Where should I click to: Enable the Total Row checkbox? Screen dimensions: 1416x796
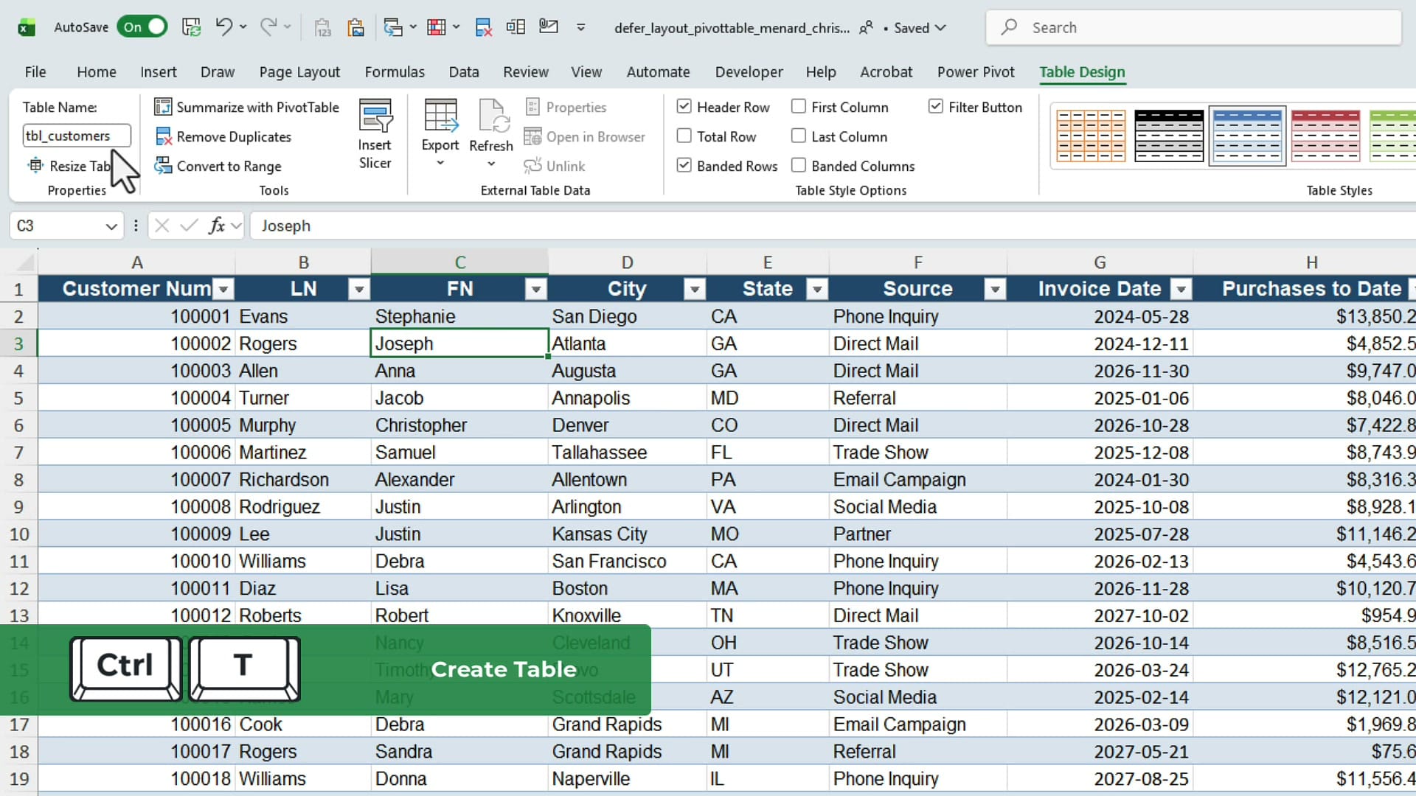pyautogui.click(x=684, y=136)
